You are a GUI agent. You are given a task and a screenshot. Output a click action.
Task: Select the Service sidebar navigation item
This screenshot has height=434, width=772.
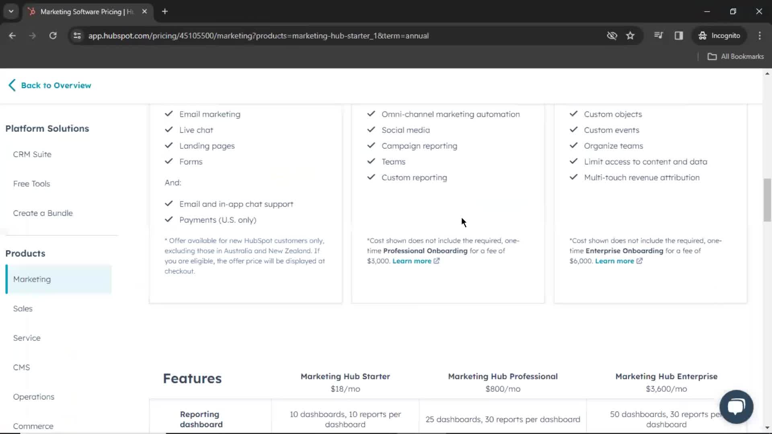click(27, 338)
